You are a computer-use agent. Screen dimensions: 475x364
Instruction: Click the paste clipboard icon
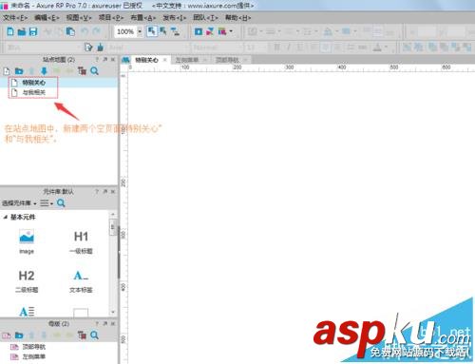(x=70, y=31)
